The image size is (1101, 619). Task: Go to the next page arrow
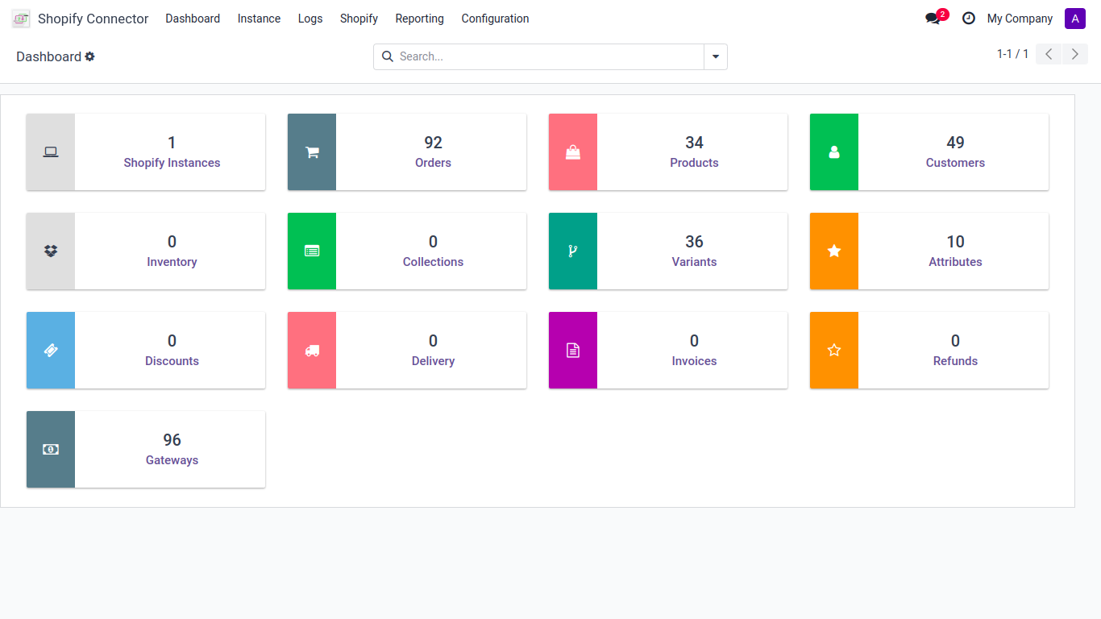click(x=1075, y=54)
